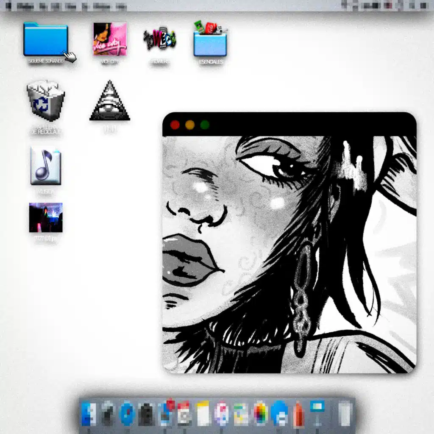
Task: Open the Trash at the dock's end
Action: point(345,414)
